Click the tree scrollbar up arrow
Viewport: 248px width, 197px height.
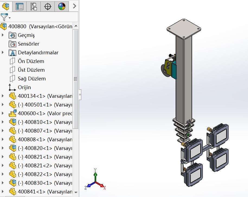[76, 26]
